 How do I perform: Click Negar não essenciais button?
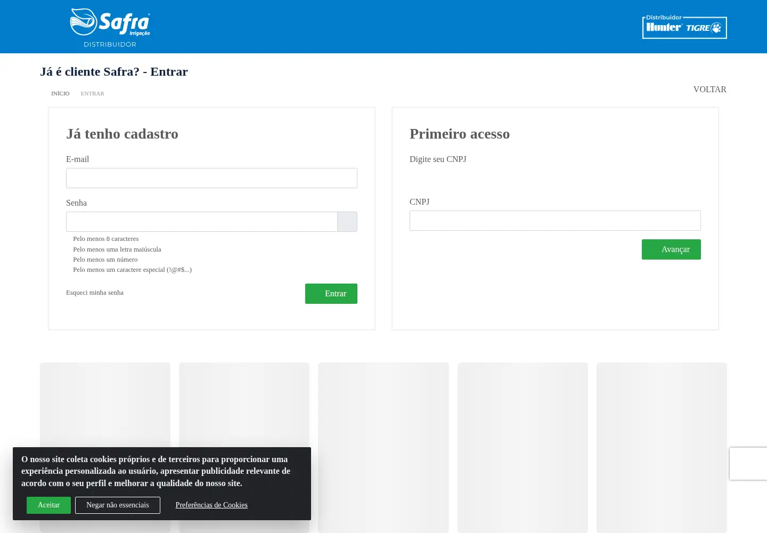tap(118, 505)
